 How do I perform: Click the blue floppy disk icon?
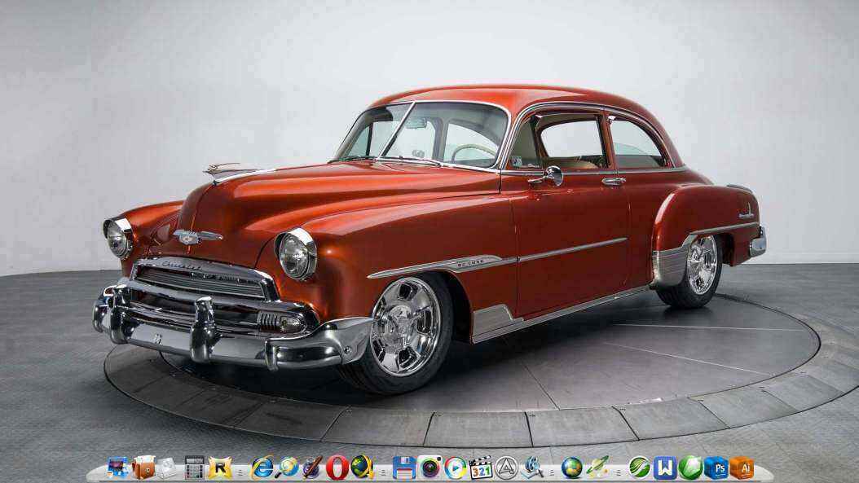pos(404,468)
